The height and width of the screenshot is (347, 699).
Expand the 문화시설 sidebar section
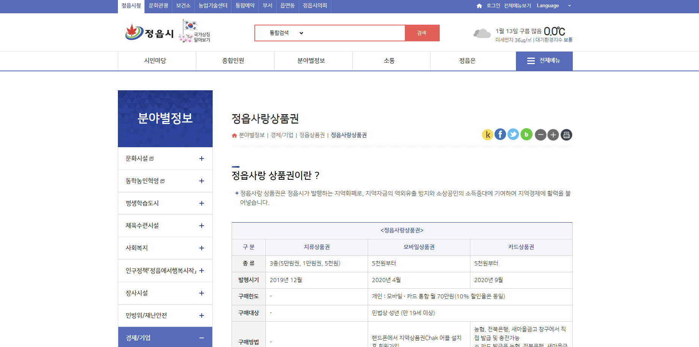[201, 159]
